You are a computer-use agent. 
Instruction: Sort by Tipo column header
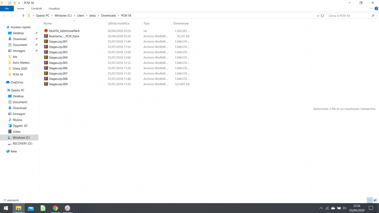point(146,23)
